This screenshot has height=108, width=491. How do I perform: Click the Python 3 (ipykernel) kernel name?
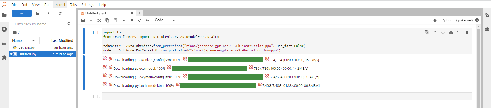[x=457, y=20]
